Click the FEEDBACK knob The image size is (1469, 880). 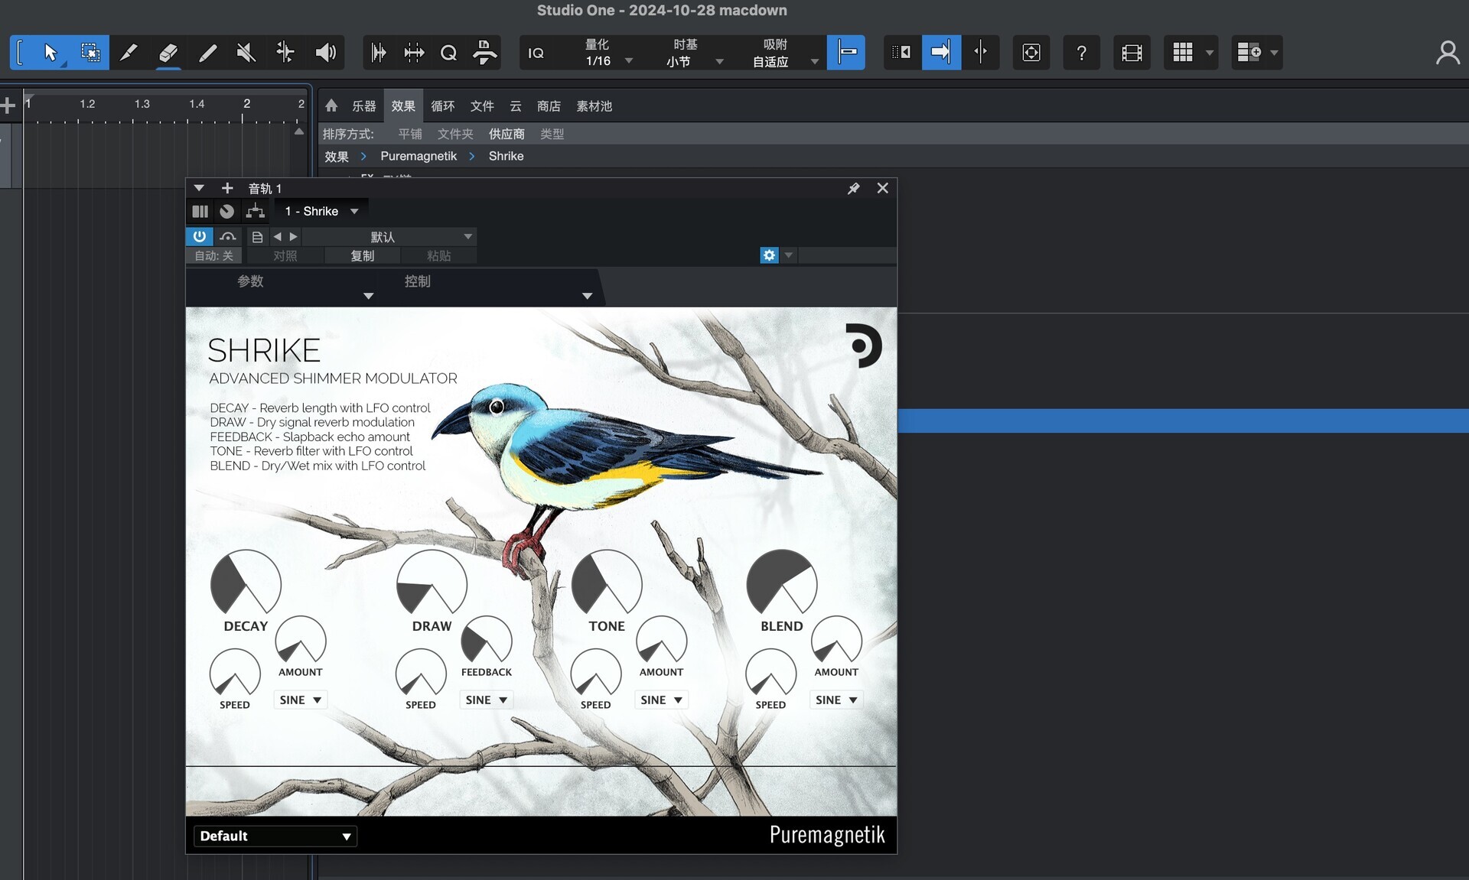[486, 639]
